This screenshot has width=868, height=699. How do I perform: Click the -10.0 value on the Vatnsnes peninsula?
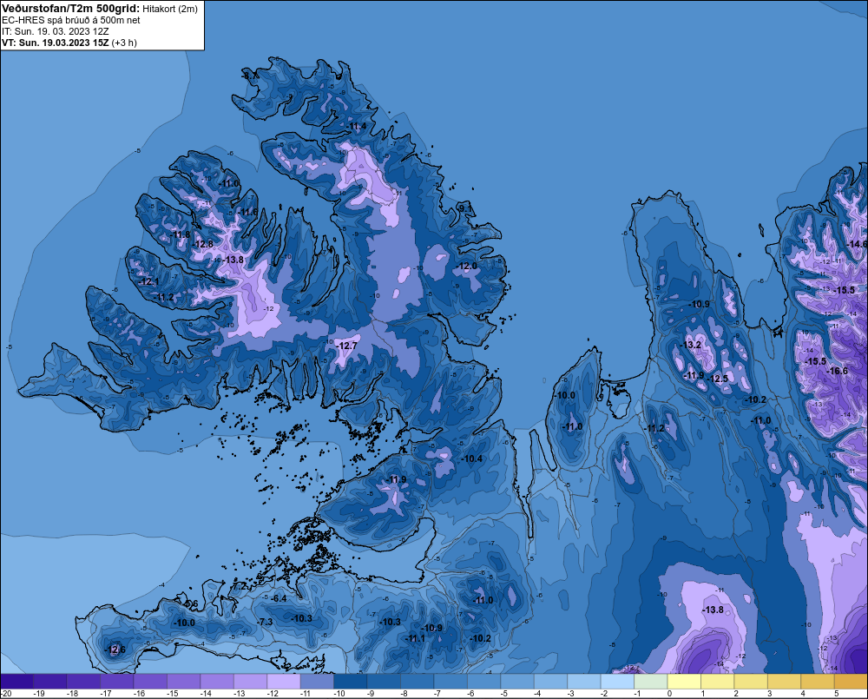click(x=565, y=395)
